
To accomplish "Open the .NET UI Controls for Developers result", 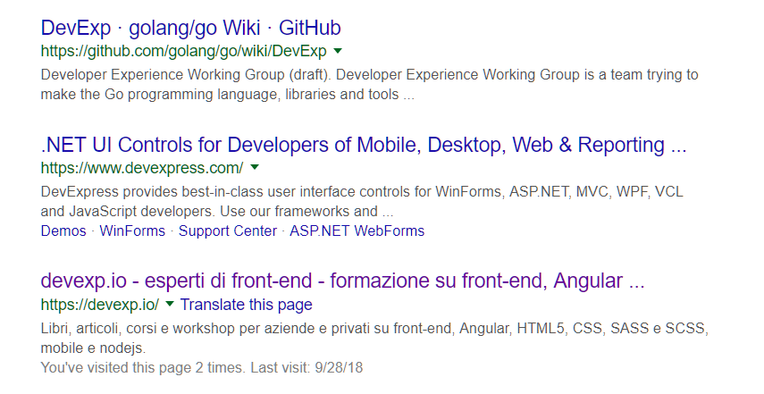I will tap(364, 145).
